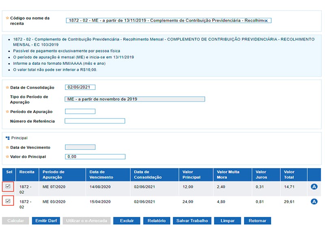The height and width of the screenshot is (239, 325).
Task: Click the Calcular button
Action: [15, 221]
